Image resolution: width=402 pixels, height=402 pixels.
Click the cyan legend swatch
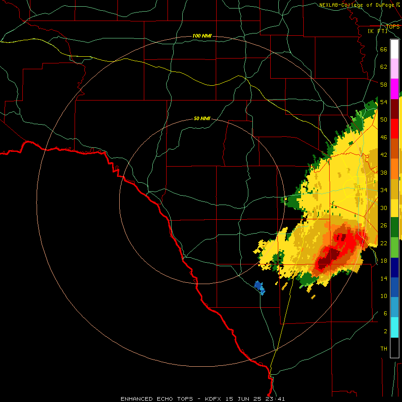tap(394, 327)
